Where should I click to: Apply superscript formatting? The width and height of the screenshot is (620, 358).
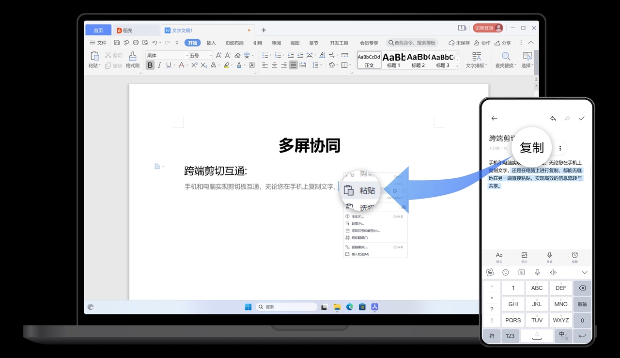click(x=195, y=65)
